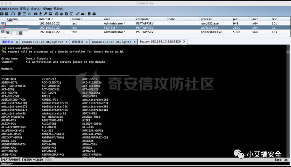The image size is (291, 167).
Task: Sort by the note column header
Action: click(x=183, y=19)
